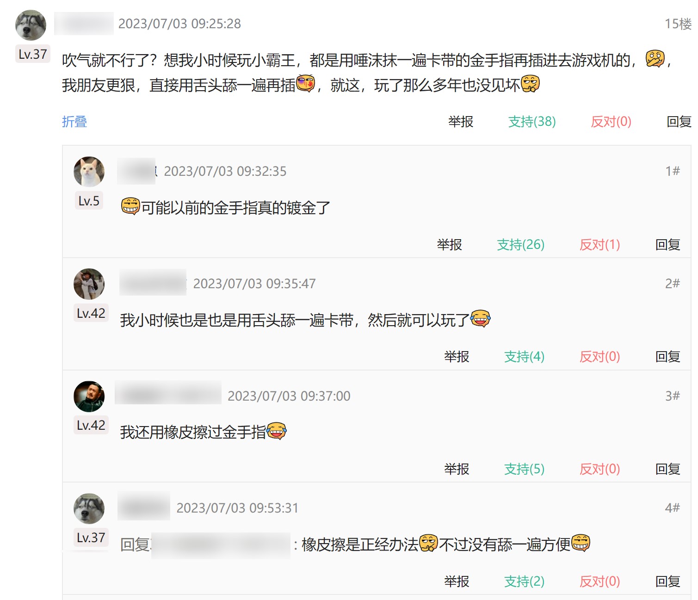Click the husky avatar on reply 4#
Image resolution: width=698 pixels, height=600 pixels.
coord(89,508)
